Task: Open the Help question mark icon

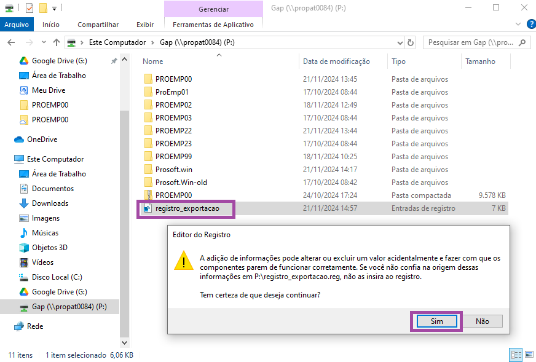Action: click(532, 24)
